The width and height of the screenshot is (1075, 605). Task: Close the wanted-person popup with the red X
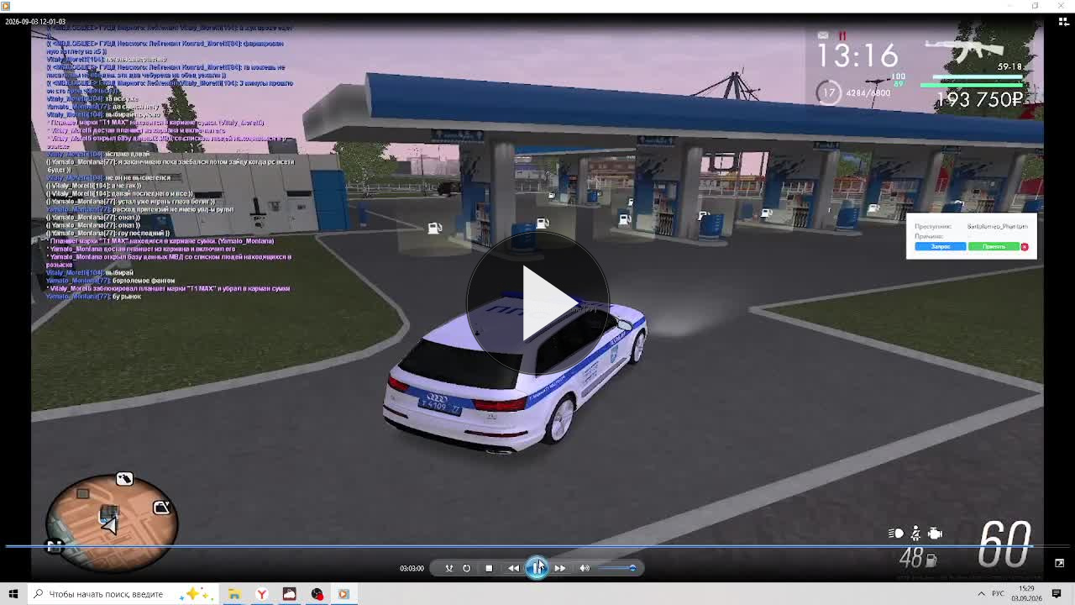1025,246
